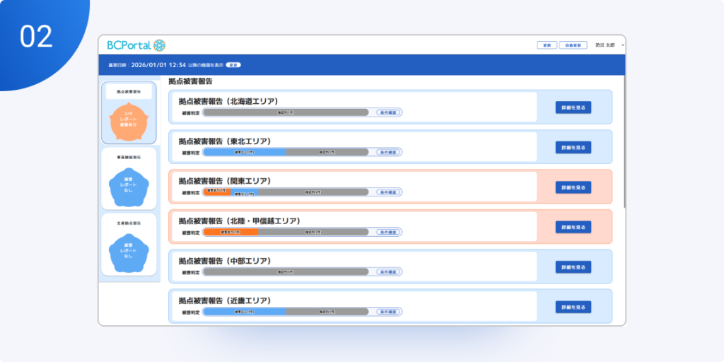This screenshot has width=724, height=362.
Task: Click 条件確認 in the 近畿エリア row
Action: coord(388,312)
